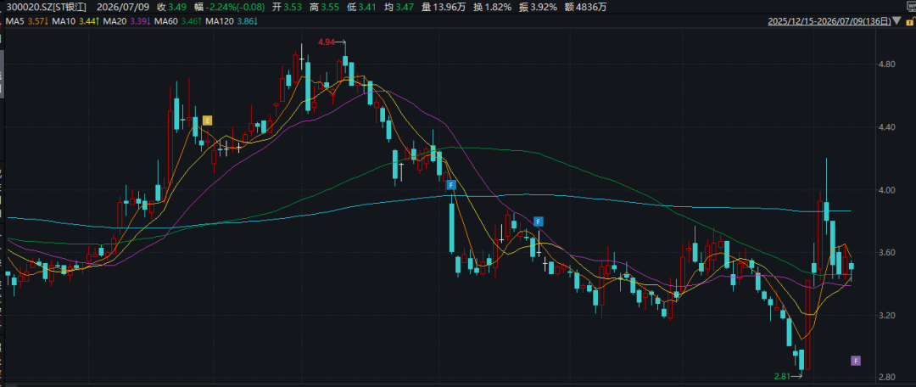The height and width of the screenshot is (387, 916).
Task: Click the purple F marker at bottom right
Action: point(856,361)
